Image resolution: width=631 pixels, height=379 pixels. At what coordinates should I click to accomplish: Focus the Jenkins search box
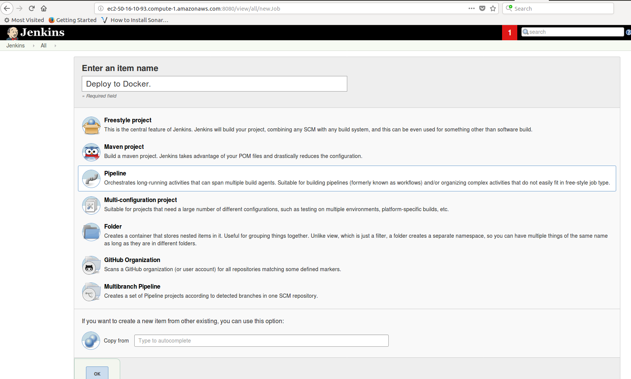tap(572, 32)
